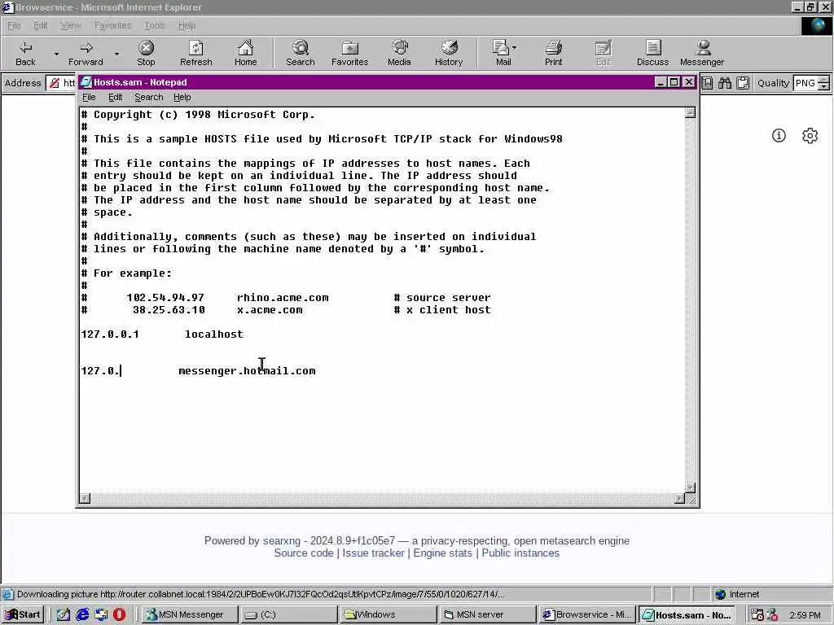Screen dimensions: 834x625
Task: Launch Messenger from the IE toolbar
Action: tap(701, 53)
